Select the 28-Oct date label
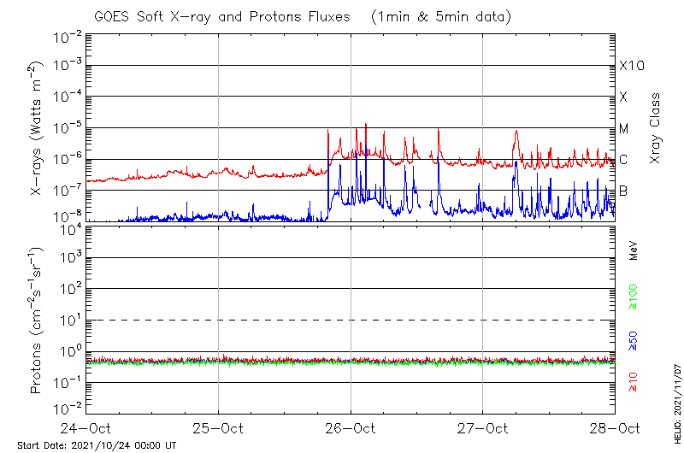Viewport: 684px width, 453px height. (x=614, y=427)
